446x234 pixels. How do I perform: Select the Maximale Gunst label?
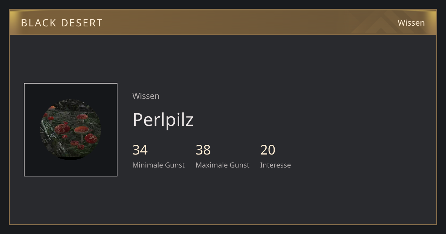click(x=222, y=165)
